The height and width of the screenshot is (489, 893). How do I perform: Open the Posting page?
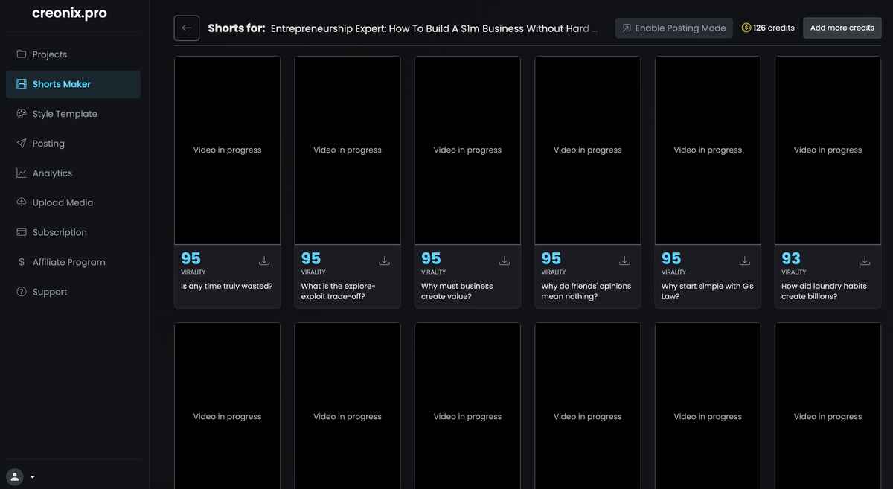click(48, 144)
